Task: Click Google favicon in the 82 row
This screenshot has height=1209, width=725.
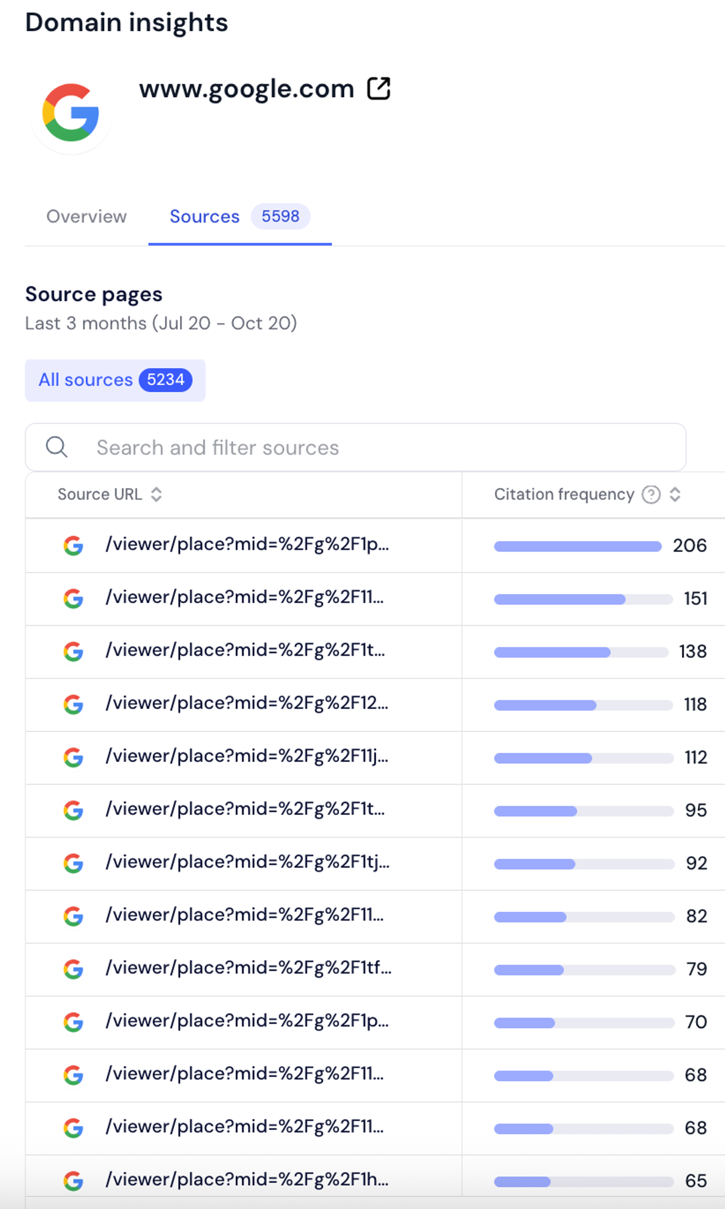Action: pyautogui.click(x=73, y=916)
